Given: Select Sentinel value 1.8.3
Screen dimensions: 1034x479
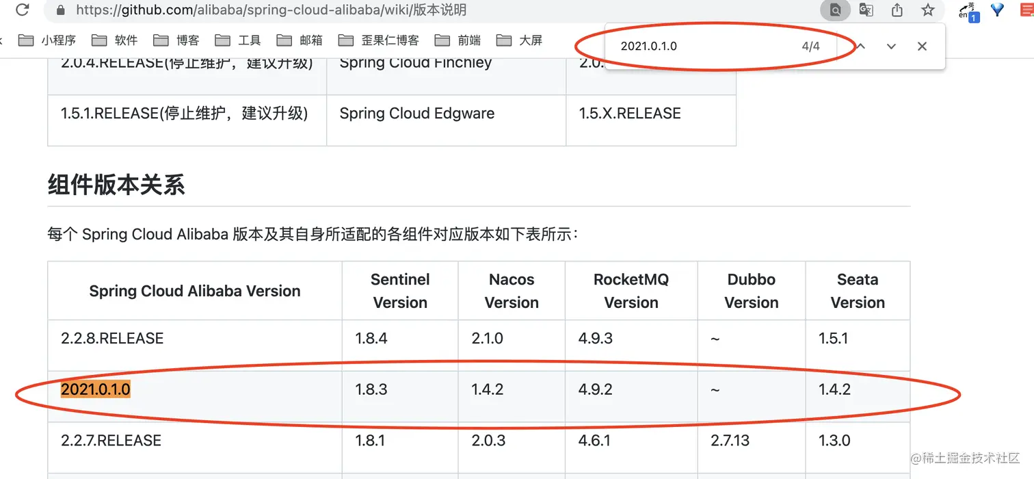Looking at the screenshot, I should pos(371,389).
